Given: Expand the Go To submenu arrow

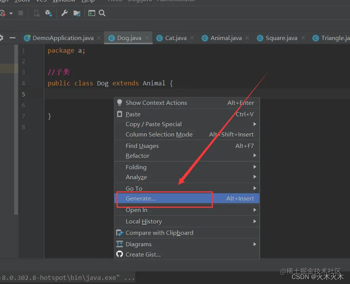Looking at the screenshot, I should pyautogui.click(x=255, y=188).
